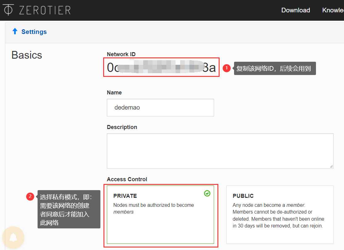Viewport: 344px width, 250px height.
Task: Click the Description box resize handle
Action: click(331, 166)
